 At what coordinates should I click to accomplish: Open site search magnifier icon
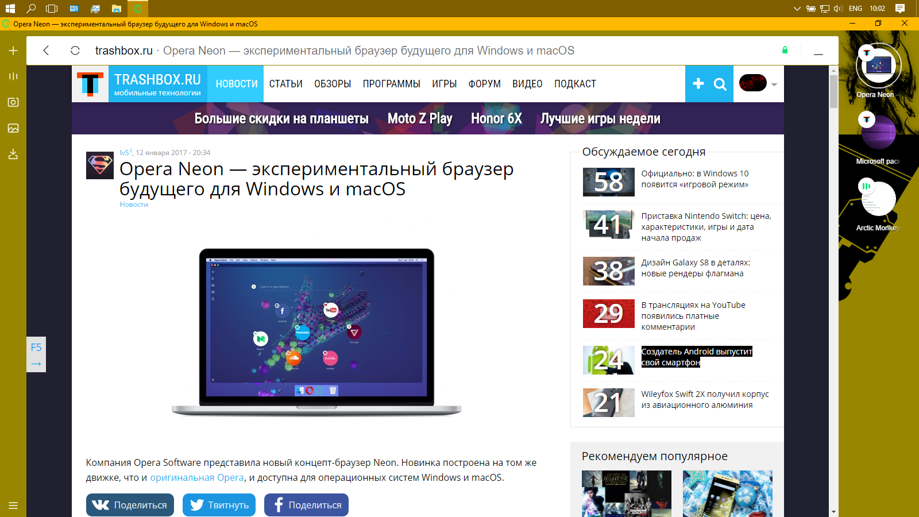(x=720, y=84)
